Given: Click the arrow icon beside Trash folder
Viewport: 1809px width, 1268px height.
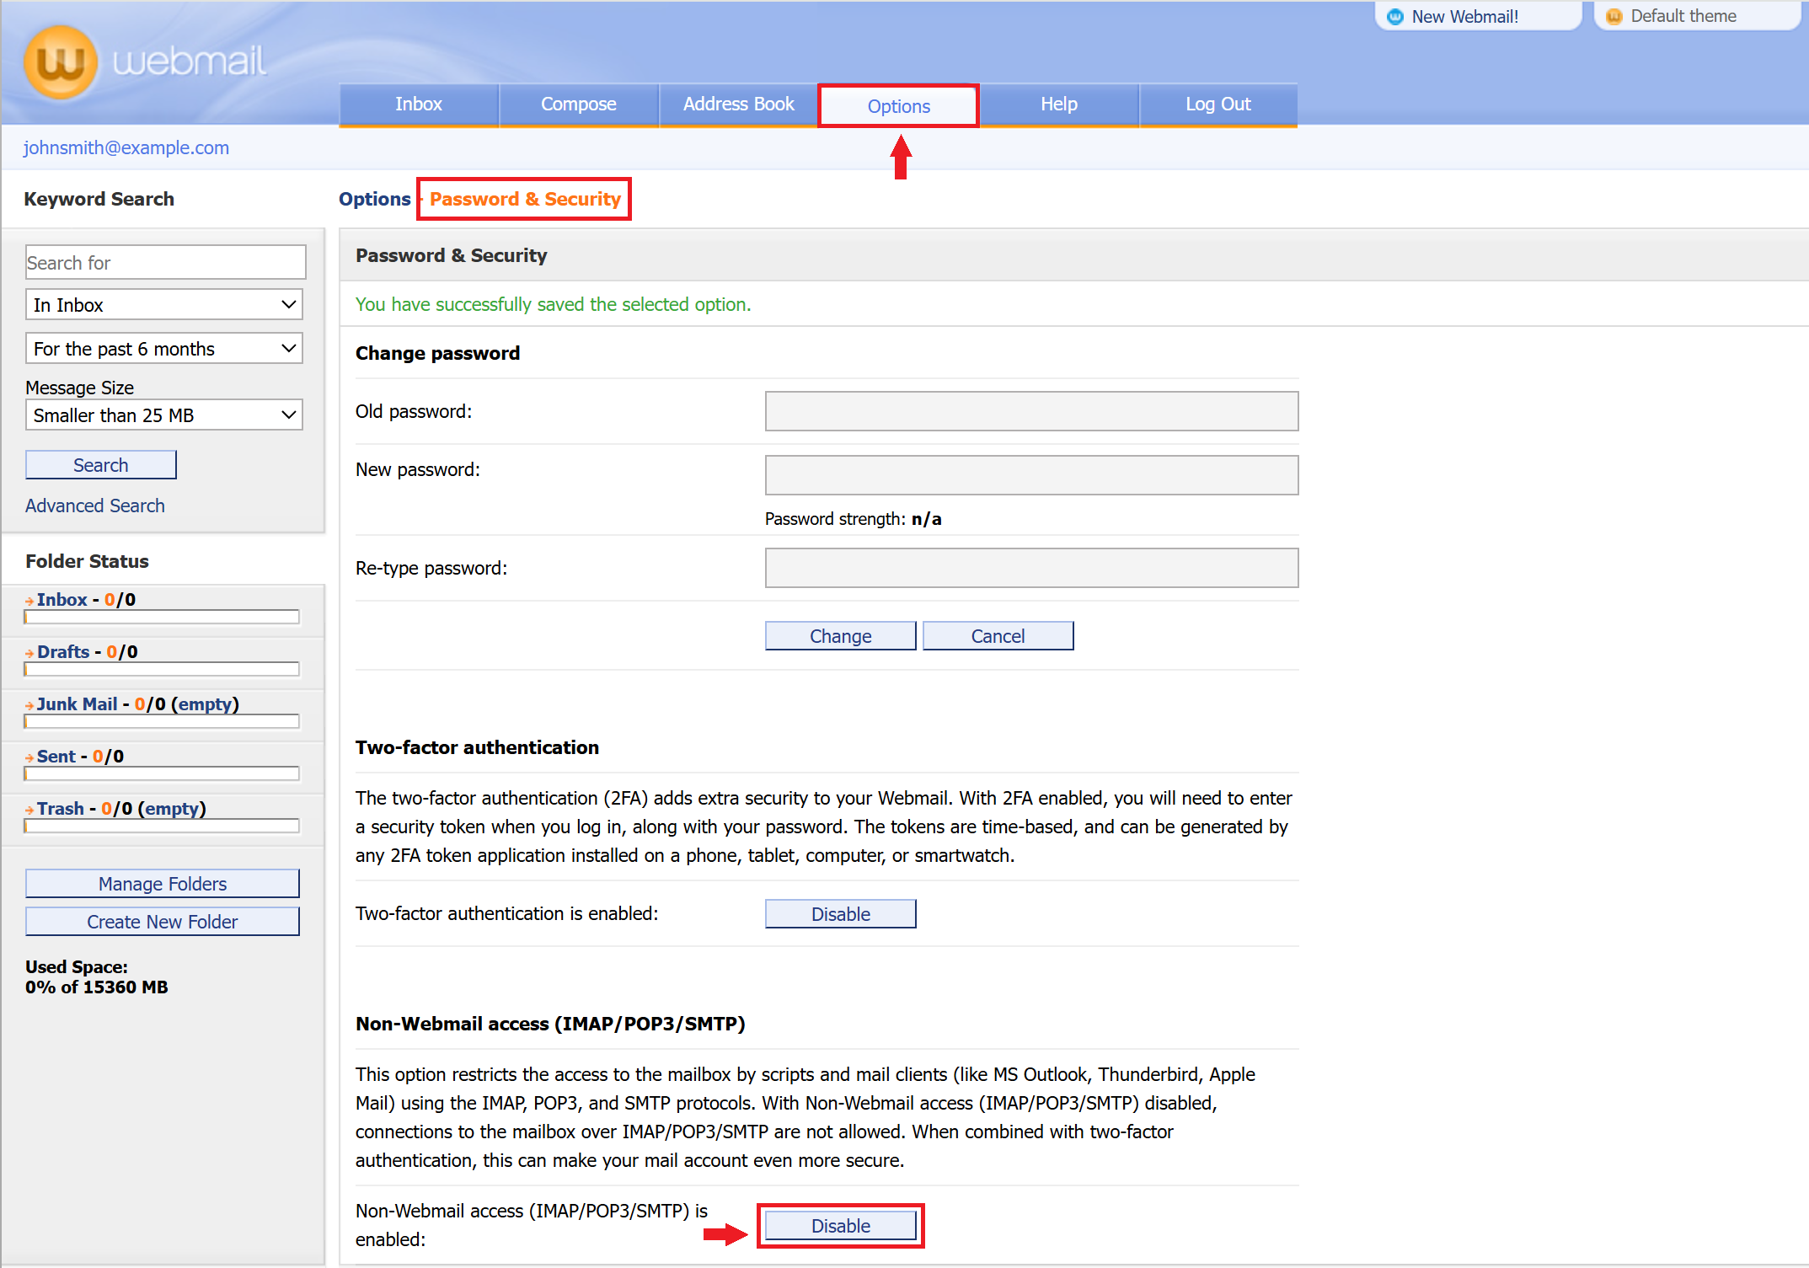Looking at the screenshot, I should 29,810.
